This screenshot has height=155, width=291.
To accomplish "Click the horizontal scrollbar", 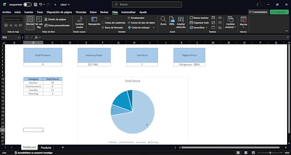I will tap(230, 148).
